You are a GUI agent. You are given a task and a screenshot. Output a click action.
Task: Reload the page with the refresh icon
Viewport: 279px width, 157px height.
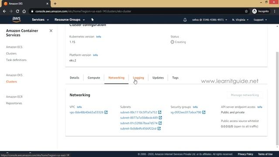click(x=17, y=11)
